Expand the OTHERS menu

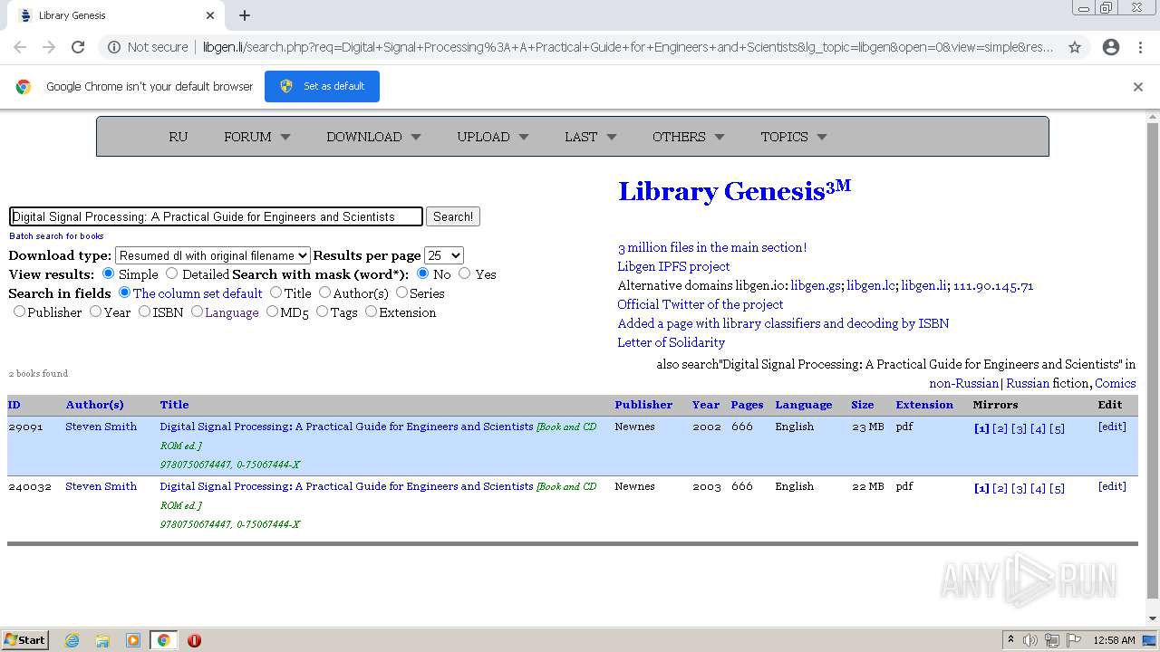688,137
